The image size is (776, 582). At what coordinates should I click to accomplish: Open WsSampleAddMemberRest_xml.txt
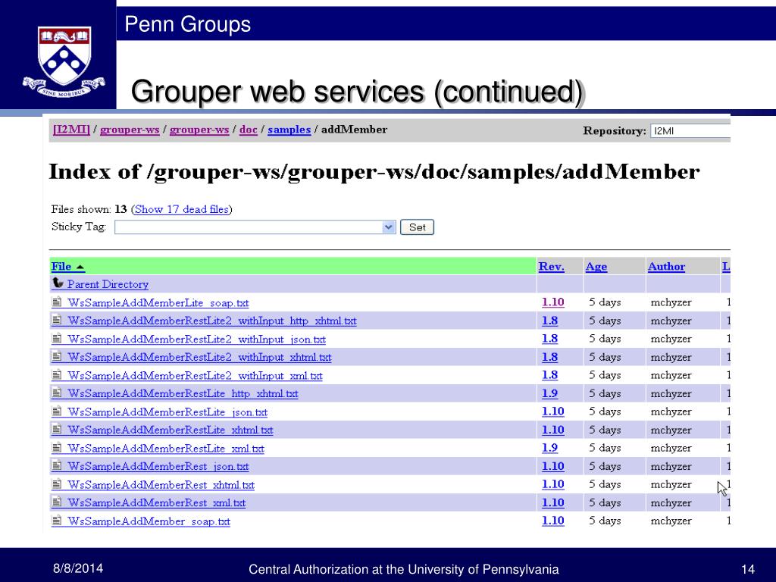click(156, 503)
